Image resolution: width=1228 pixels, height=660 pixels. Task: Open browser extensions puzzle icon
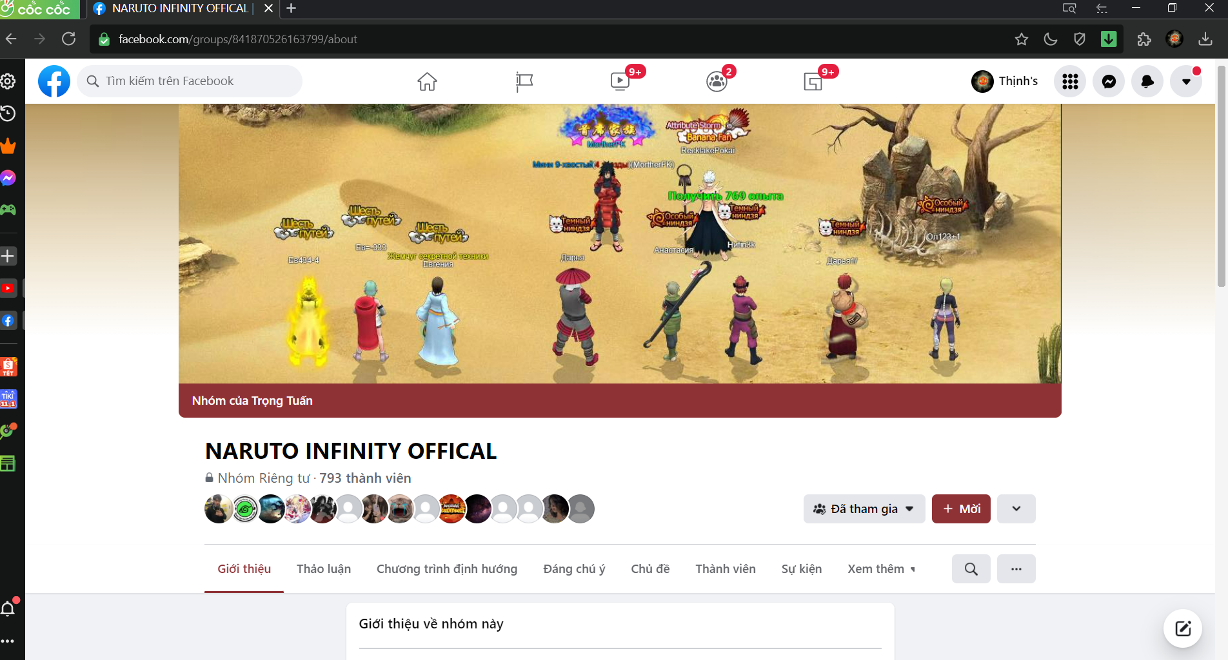pos(1144,39)
